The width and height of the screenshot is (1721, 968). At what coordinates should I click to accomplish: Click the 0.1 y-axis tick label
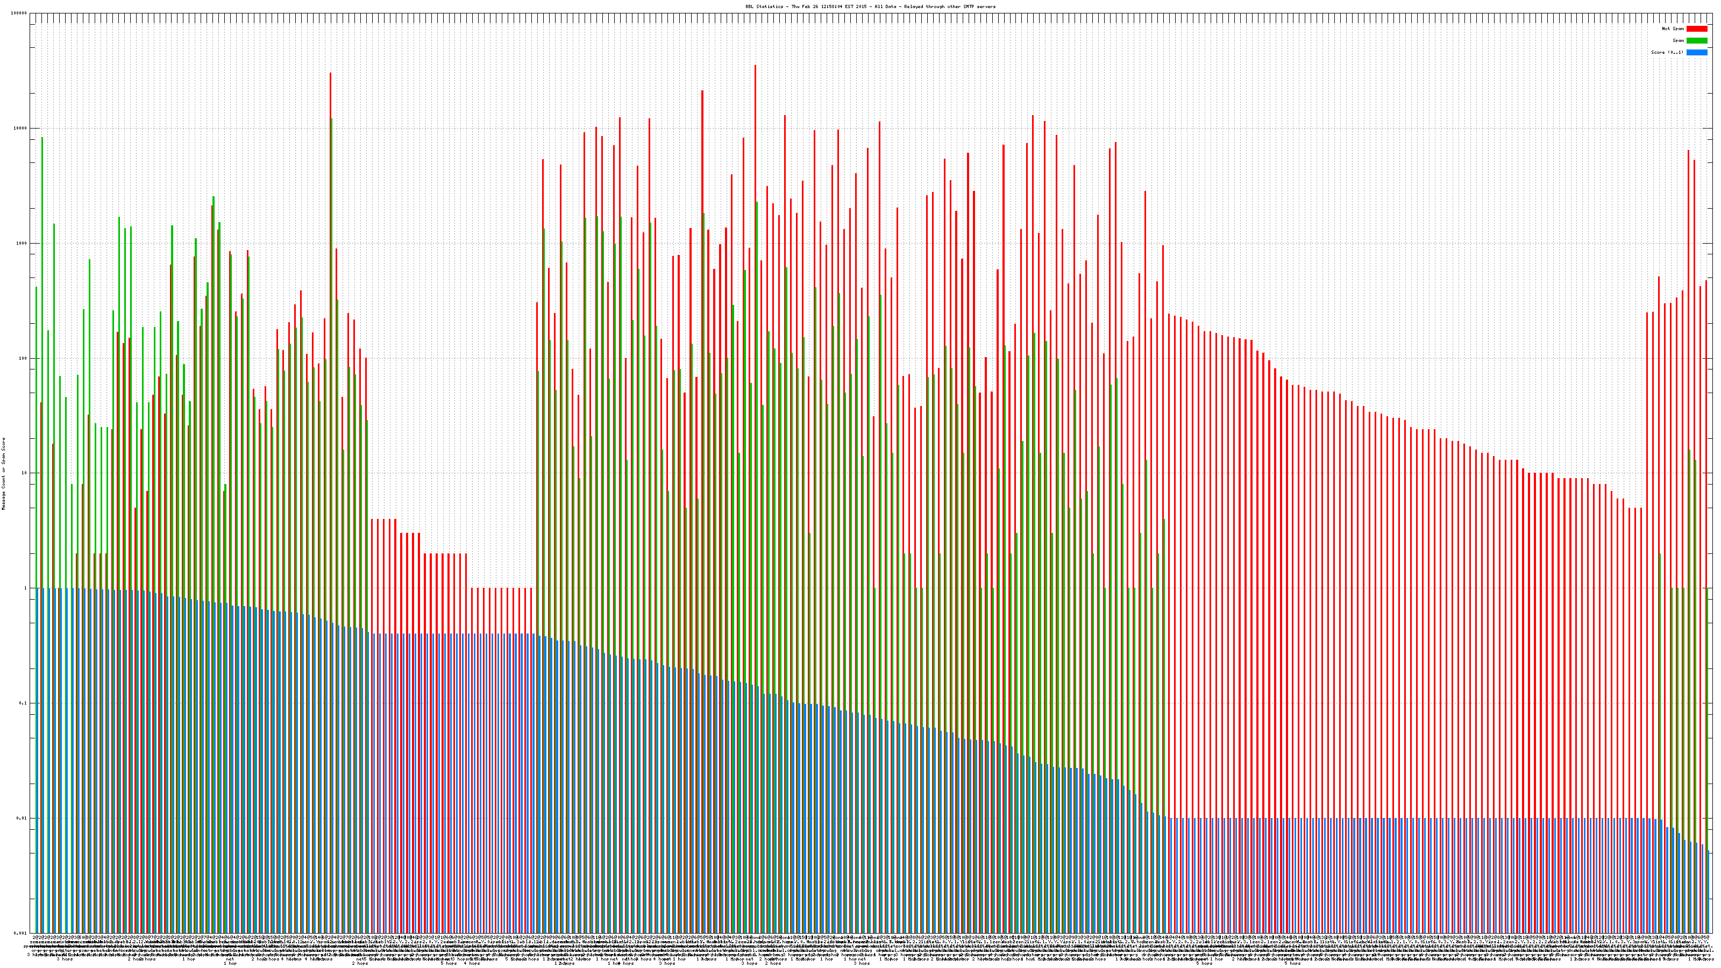point(23,703)
